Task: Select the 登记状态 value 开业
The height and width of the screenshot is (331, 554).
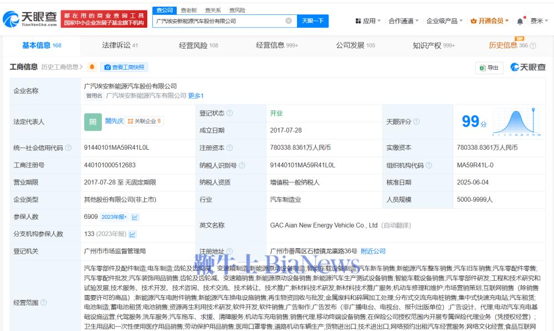Action: pyautogui.click(x=276, y=113)
